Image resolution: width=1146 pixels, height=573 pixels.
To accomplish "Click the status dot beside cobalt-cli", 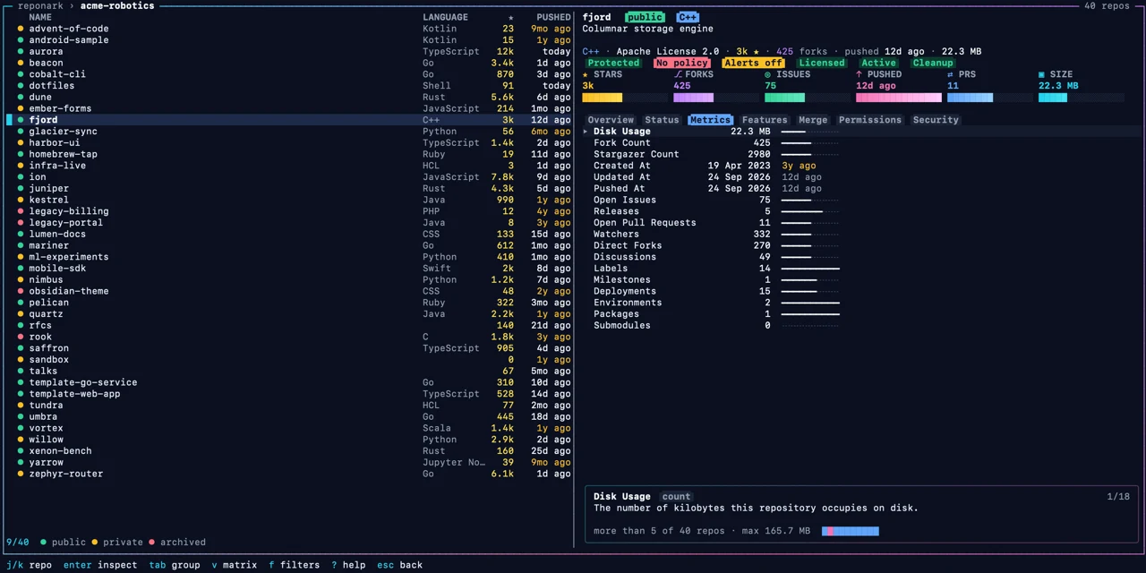I will click(x=21, y=74).
